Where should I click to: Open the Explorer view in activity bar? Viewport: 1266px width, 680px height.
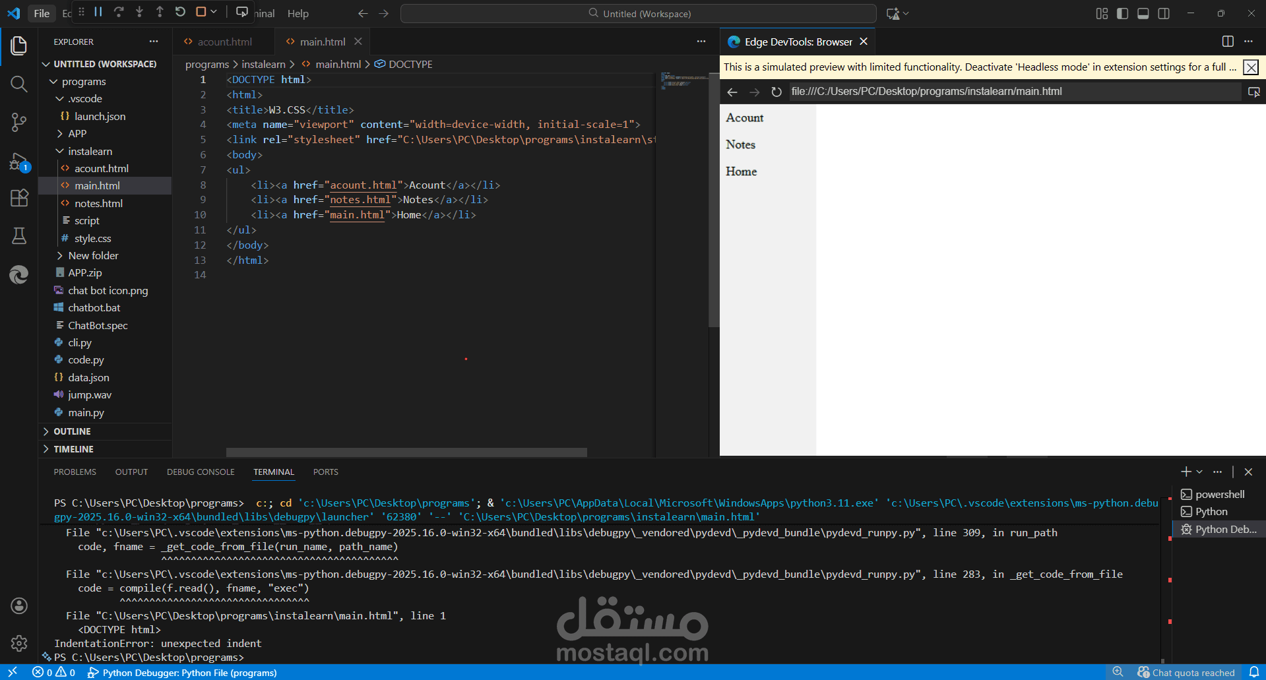pos(19,46)
